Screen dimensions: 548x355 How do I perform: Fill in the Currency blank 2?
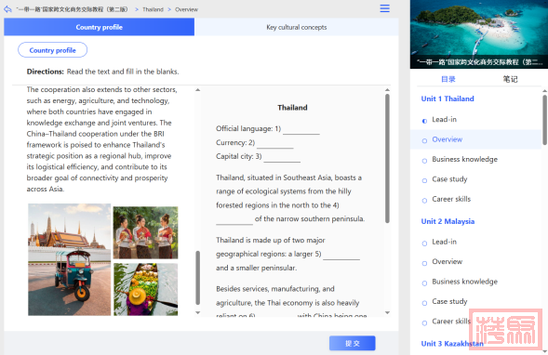(x=275, y=143)
